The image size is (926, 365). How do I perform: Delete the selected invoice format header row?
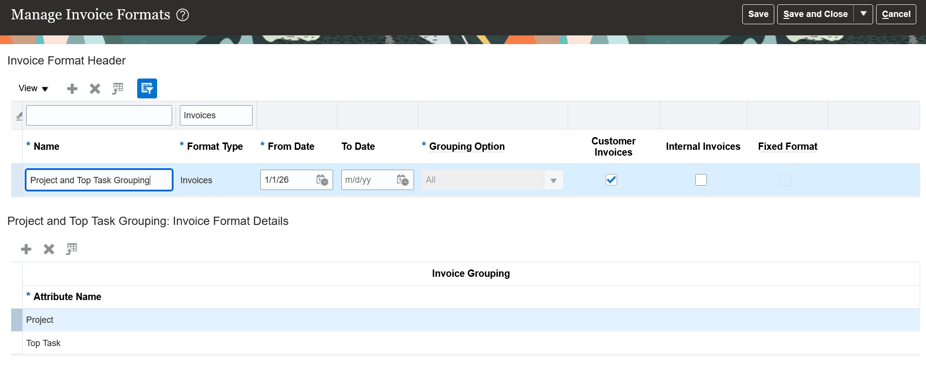[x=95, y=89]
